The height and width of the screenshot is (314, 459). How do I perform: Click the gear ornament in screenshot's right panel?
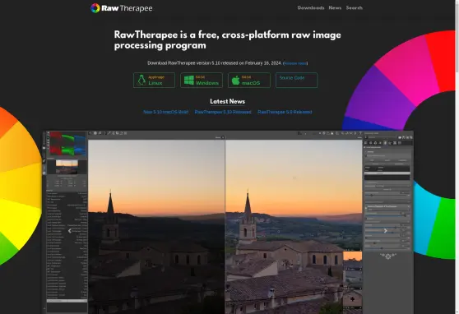[x=388, y=256]
